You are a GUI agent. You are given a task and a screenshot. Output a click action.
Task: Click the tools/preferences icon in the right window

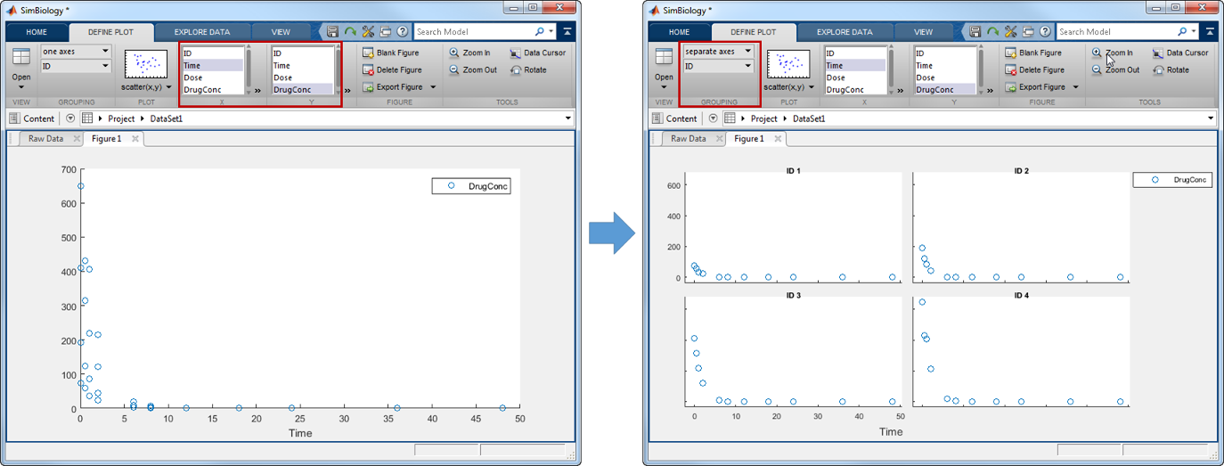[x=1011, y=31]
